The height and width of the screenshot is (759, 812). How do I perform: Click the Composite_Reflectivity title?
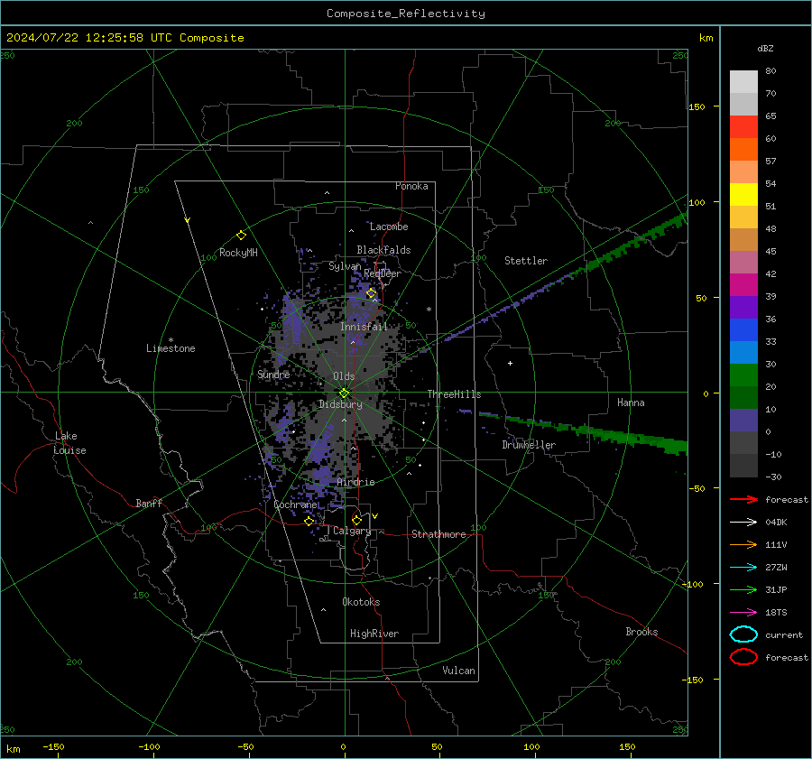(x=405, y=14)
